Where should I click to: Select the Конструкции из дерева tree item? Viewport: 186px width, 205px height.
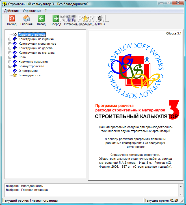coord(36,48)
